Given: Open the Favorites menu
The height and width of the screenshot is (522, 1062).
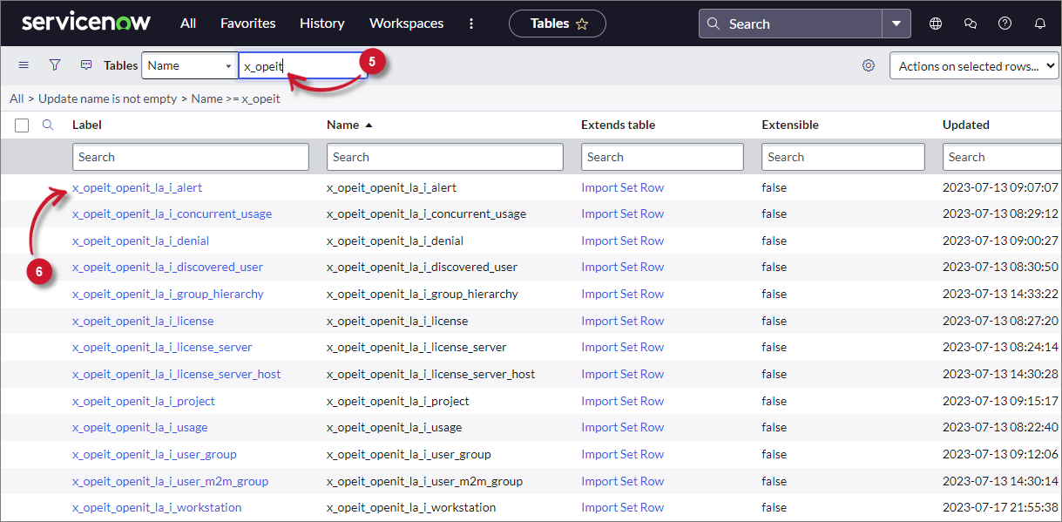Looking at the screenshot, I should [247, 24].
